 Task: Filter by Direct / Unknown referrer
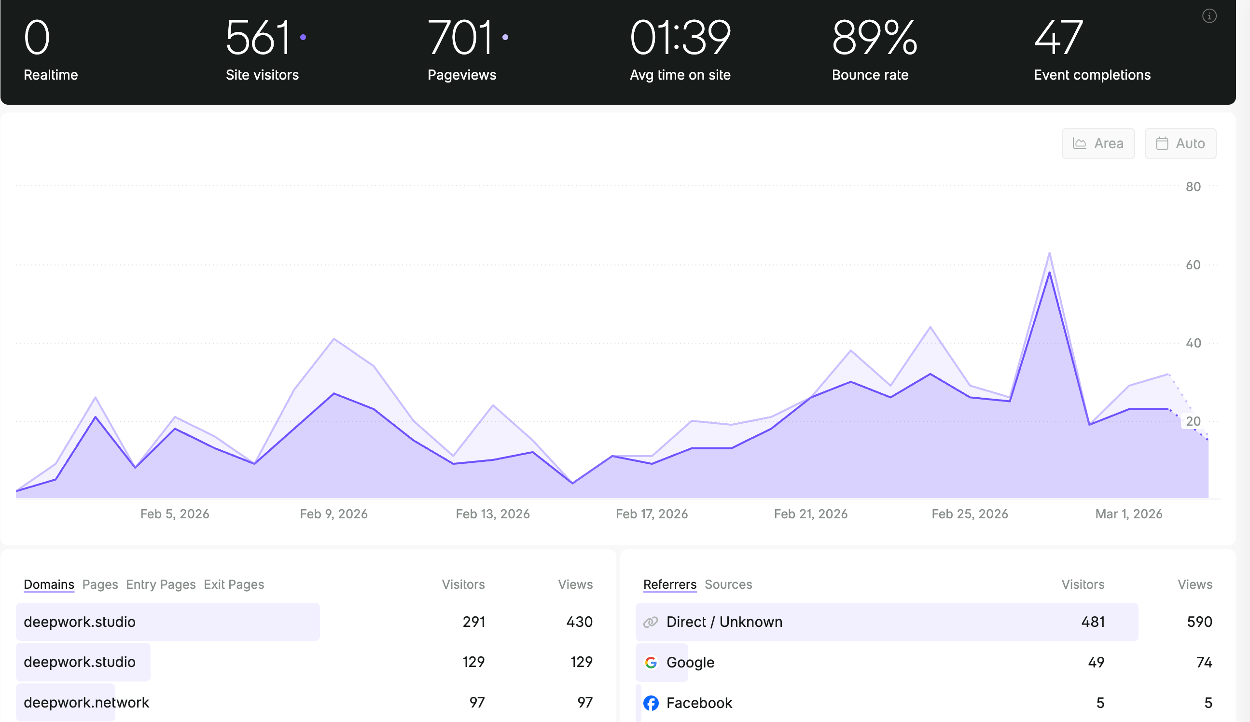pos(724,622)
